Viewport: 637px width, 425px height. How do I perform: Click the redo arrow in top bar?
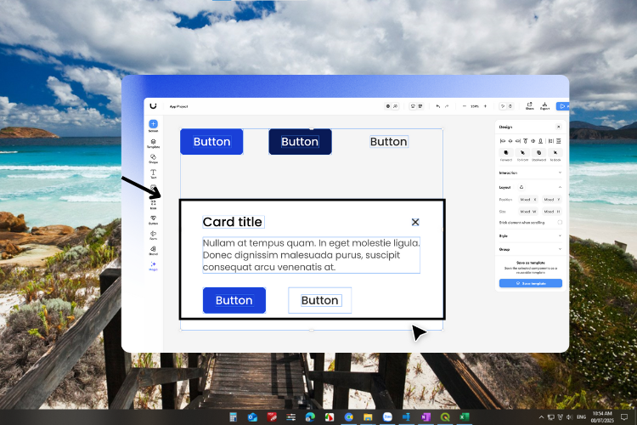447,106
